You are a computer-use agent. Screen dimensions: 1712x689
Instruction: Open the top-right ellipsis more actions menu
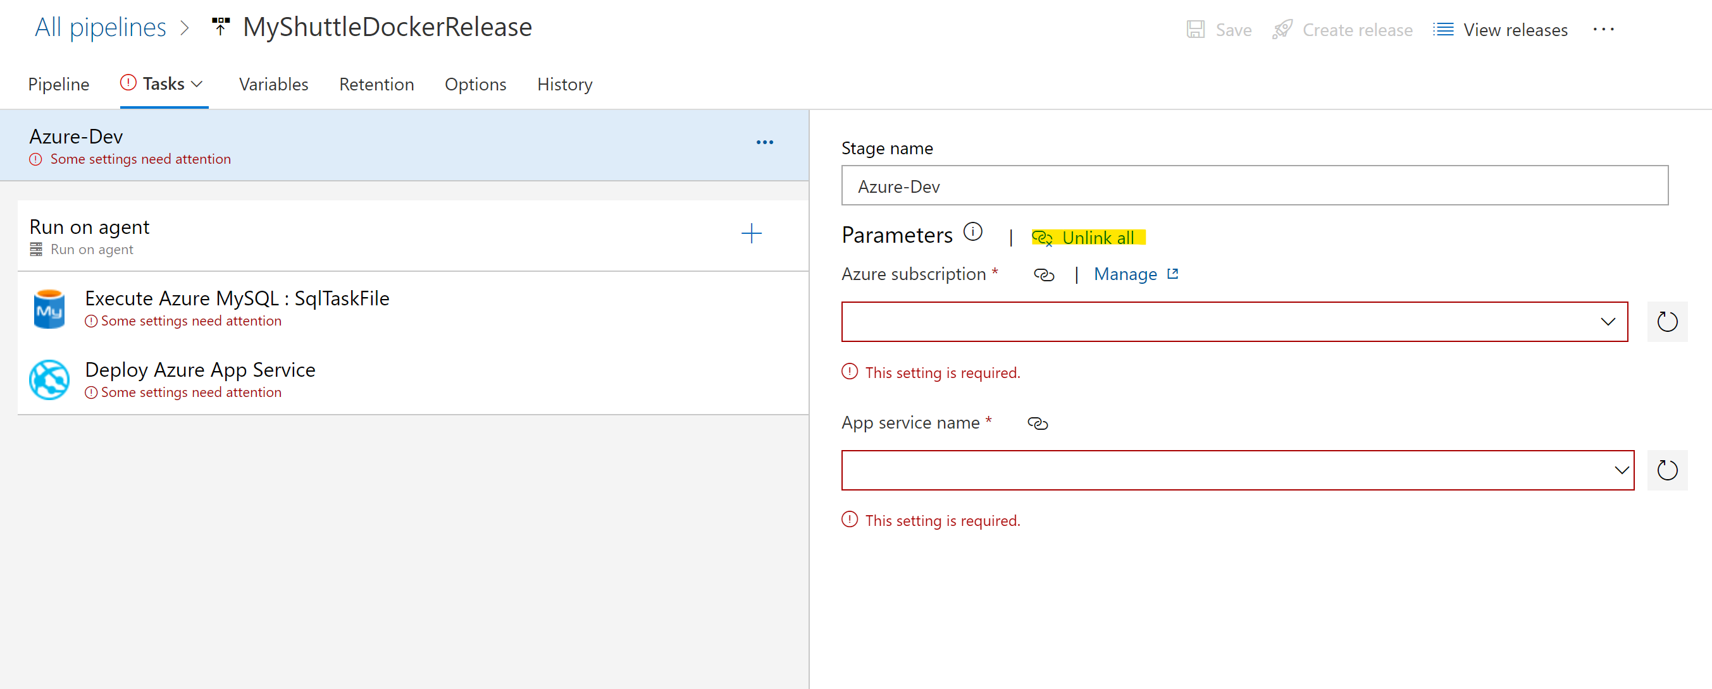point(1603,30)
